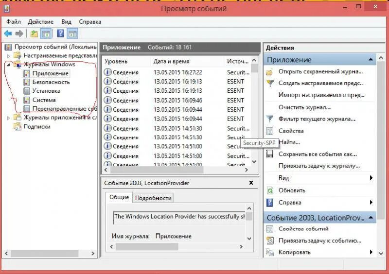Select the Подписки tree item
Viewport: 389px width, 274px height.
click(x=37, y=126)
